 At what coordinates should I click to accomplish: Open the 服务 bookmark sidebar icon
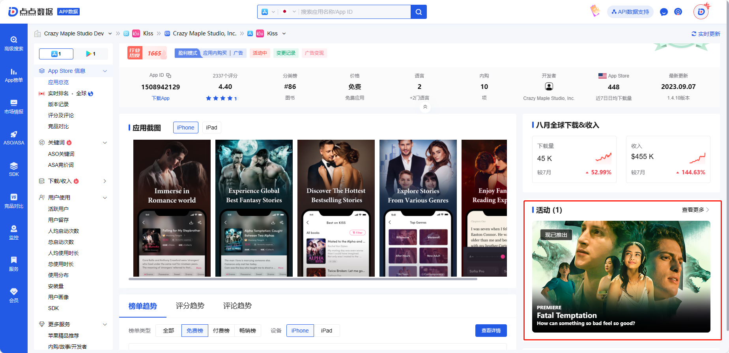coord(14,264)
